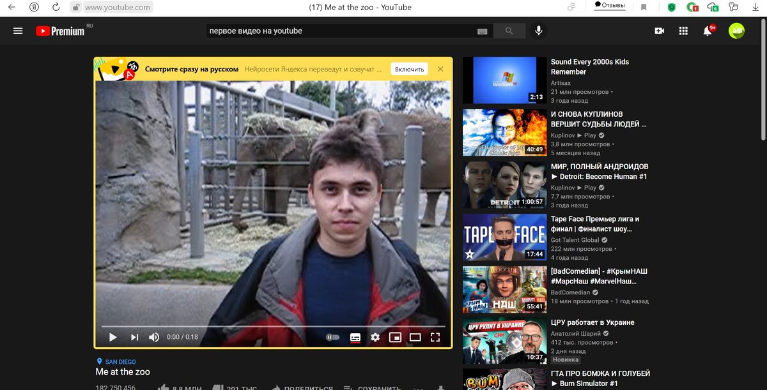Screen dimensions: 767x390
Task: Dismiss the Yandex translation banner
Action: coord(440,69)
